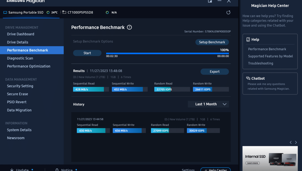Open the Performance Benchmark help link
Image resolution: width=302 pixels, height=171 pixels.
(267, 49)
